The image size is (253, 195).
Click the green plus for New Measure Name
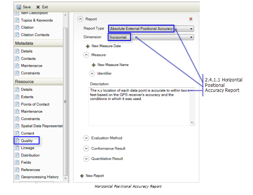tap(94, 65)
